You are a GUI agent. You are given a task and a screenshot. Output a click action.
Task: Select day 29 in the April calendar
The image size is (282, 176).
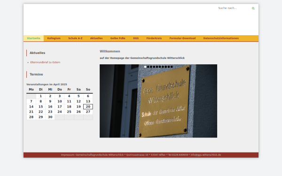pos(41,117)
